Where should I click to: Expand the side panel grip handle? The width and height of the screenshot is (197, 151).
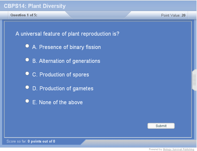click(x=194, y=80)
